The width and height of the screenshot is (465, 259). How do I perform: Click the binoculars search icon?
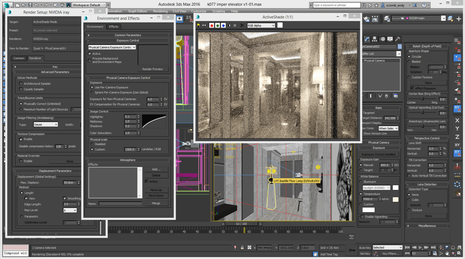pyautogui.click(x=364, y=5)
